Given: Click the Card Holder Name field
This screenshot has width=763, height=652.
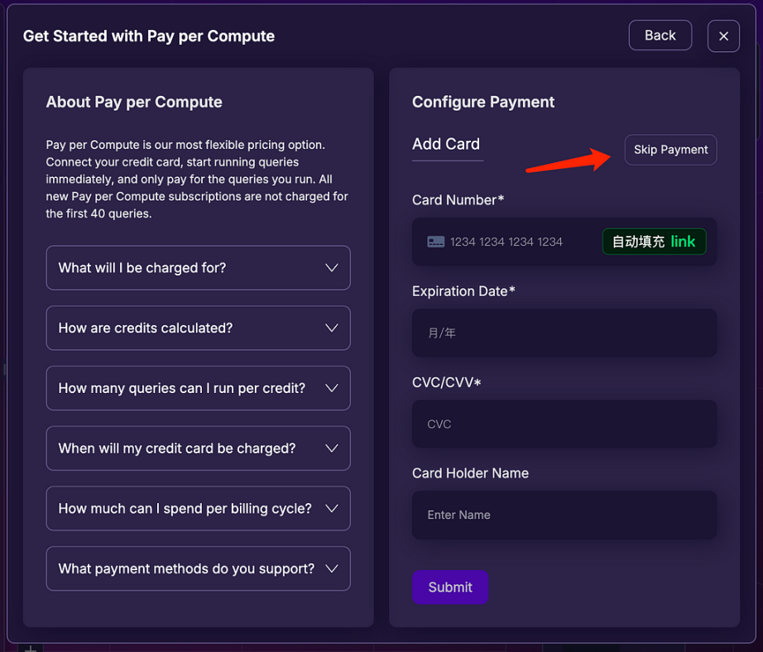Looking at the screenshot, I should (564, 515).
